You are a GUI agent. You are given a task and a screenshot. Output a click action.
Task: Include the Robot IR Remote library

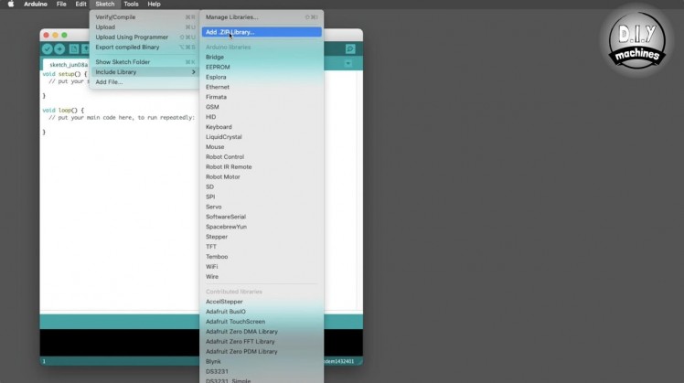[x=262, y=167]
